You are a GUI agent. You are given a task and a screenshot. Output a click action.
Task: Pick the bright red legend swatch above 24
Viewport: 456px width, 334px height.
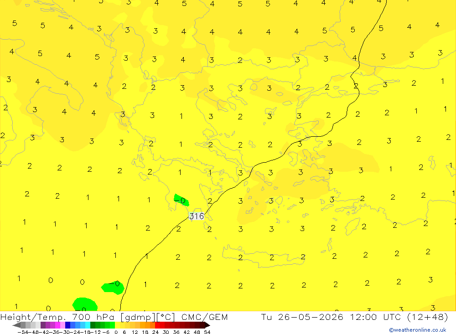(x=157, y=325)
